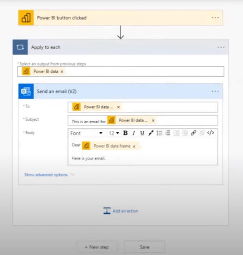Click the chevron next to Show advanced options

73,175
